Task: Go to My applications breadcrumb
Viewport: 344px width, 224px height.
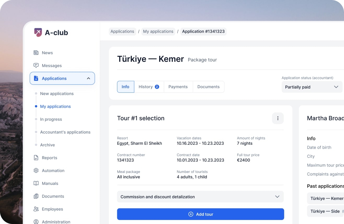Action: tap(158, 31)
